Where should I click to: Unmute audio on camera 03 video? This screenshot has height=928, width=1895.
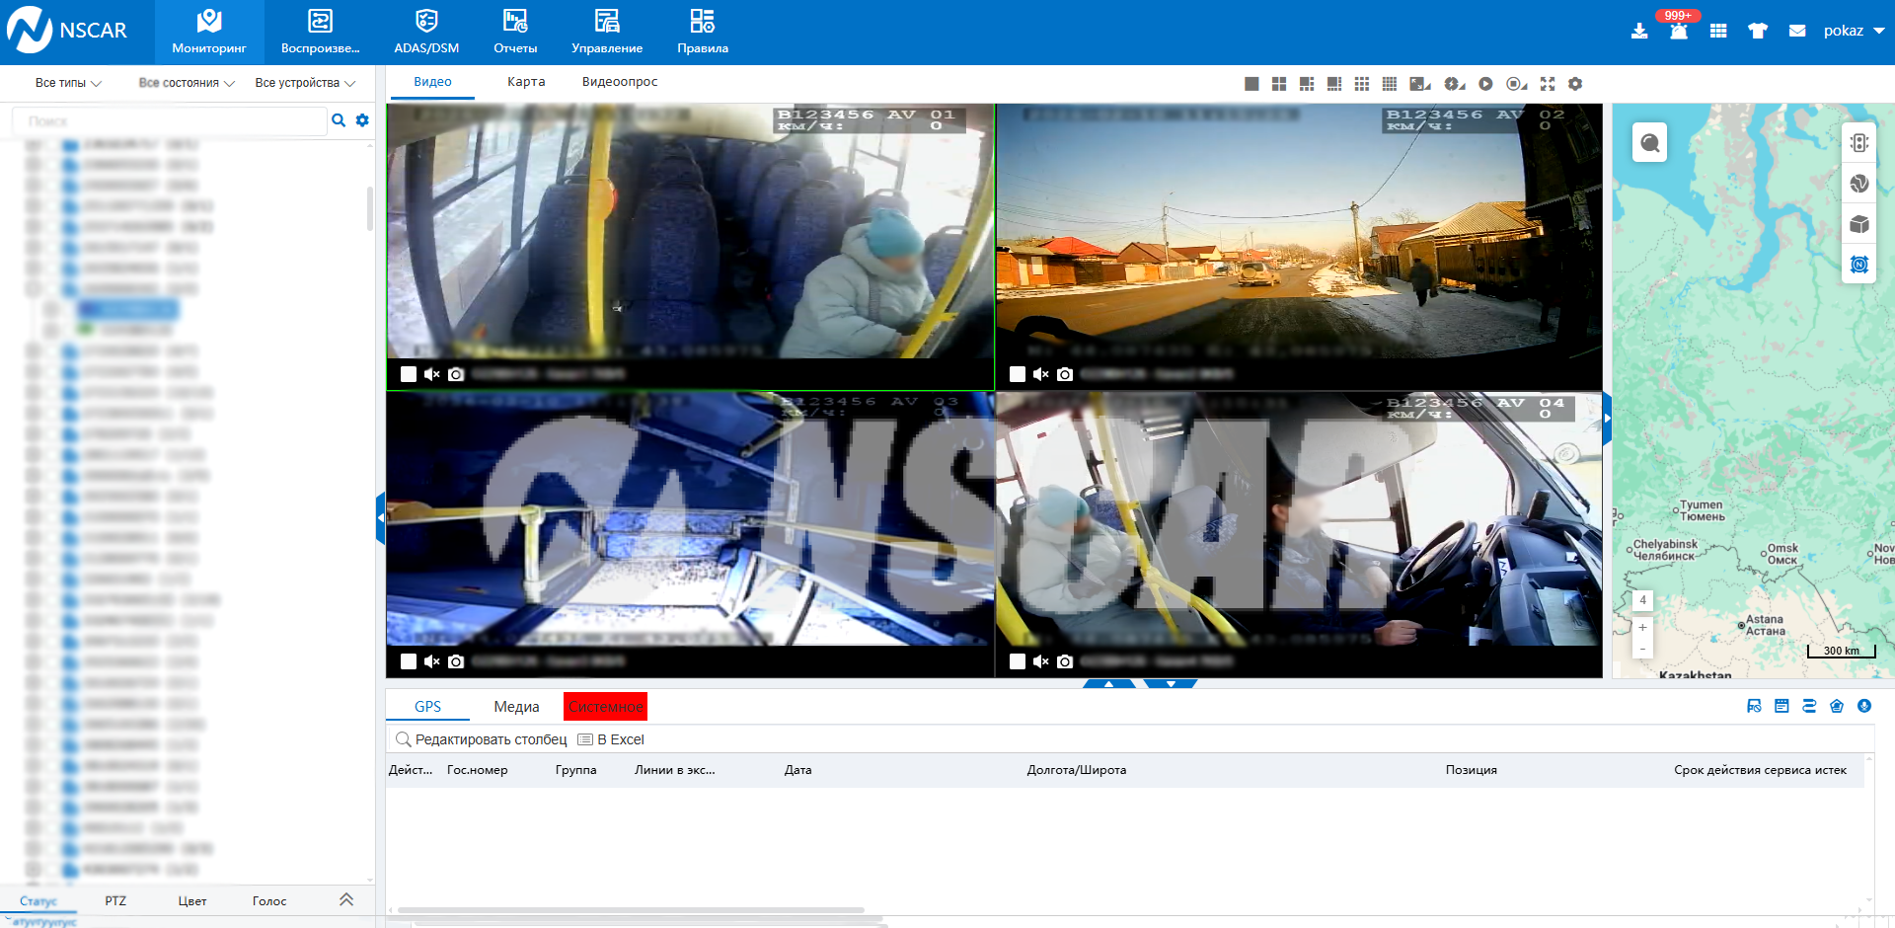431,661
